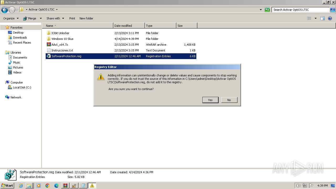Screen dimensions: 336x189
Task: Open recent locations dropdown beside the navigation arrows
Action: 17,10
